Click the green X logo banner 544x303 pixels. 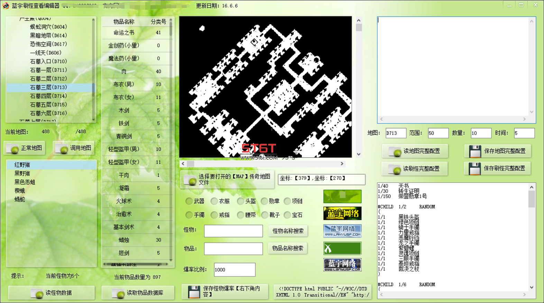point(342,248)
